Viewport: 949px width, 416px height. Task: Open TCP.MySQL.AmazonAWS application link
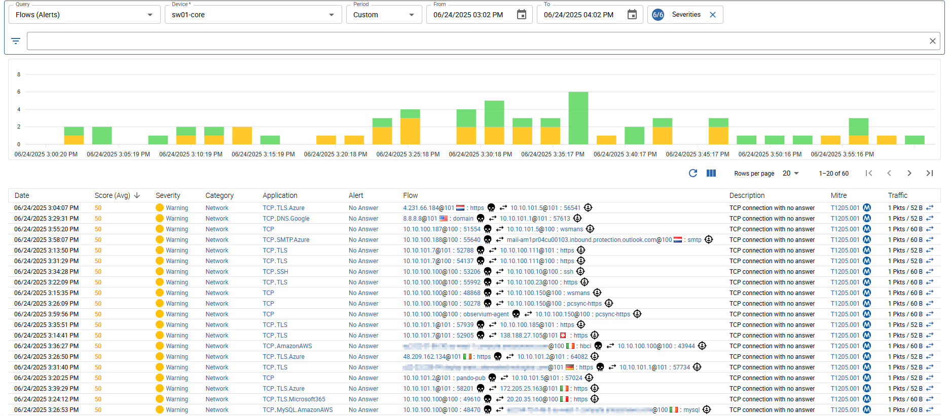[x=298, y=410]
